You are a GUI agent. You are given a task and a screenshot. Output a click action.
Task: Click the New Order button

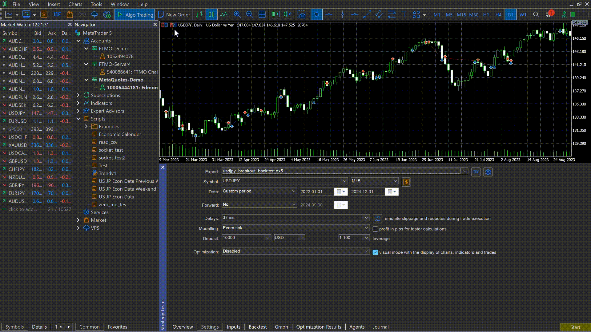coord(174,14)
